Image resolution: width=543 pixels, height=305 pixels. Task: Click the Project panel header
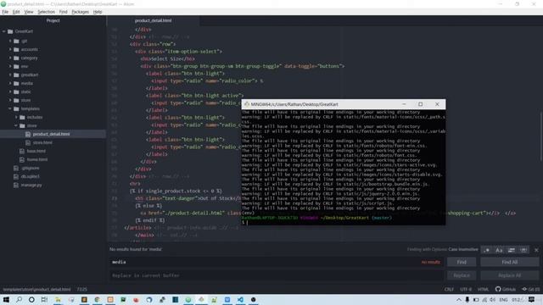point(53,20)
